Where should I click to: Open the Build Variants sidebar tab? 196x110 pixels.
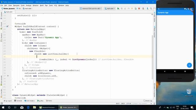pyautogui.click(x=1, y=80)
